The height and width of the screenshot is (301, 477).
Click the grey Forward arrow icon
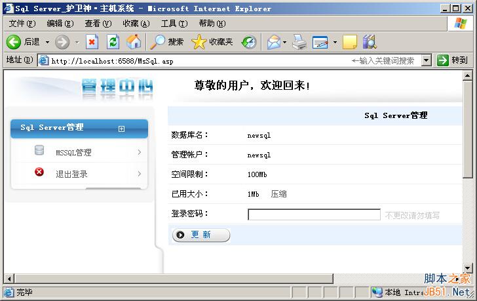click(x=62, y=42)
